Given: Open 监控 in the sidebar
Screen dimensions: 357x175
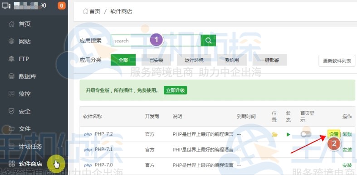Looking at the screenshot, I should 24,94.
